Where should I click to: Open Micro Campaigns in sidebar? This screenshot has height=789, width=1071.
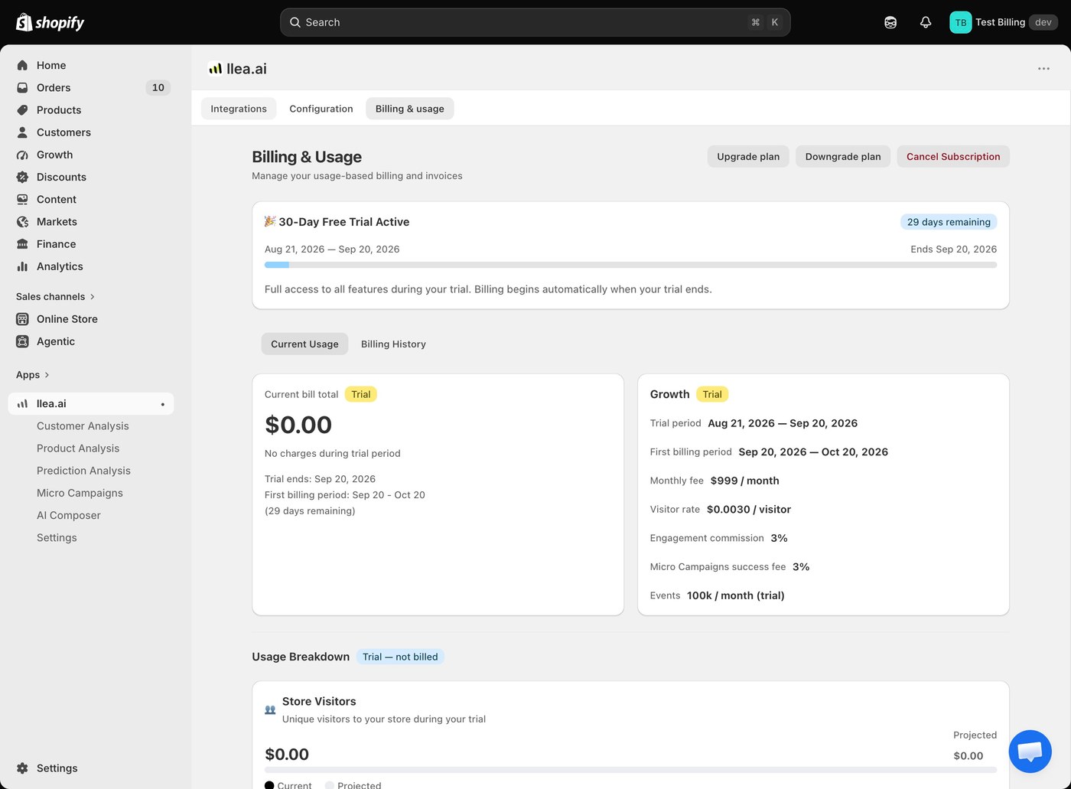coord(80,493)
